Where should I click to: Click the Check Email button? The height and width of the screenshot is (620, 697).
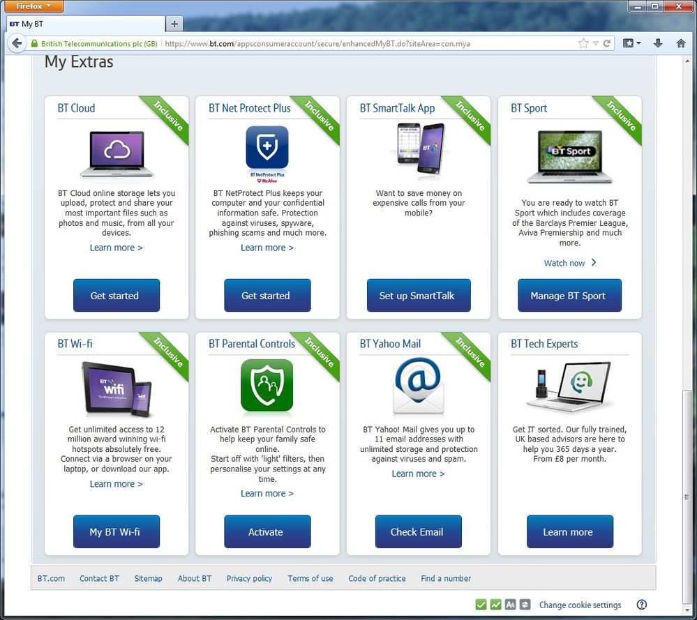pos(419,531)
